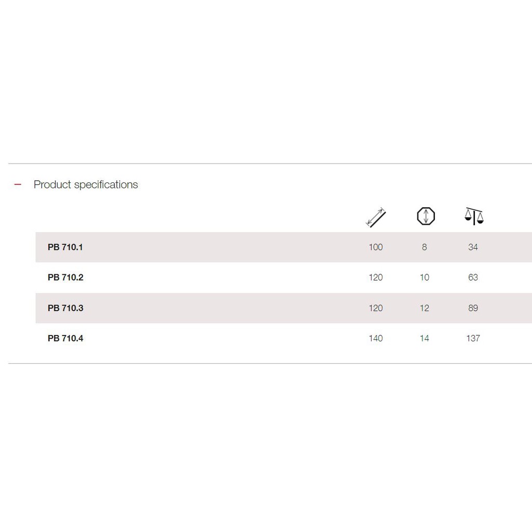Click diameter value 10 for PB 710.2
Viewport: 532px width, 532px height.
424,277
